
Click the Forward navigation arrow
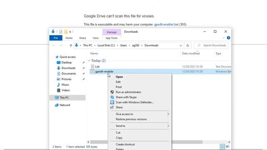[x=60, y=45]
